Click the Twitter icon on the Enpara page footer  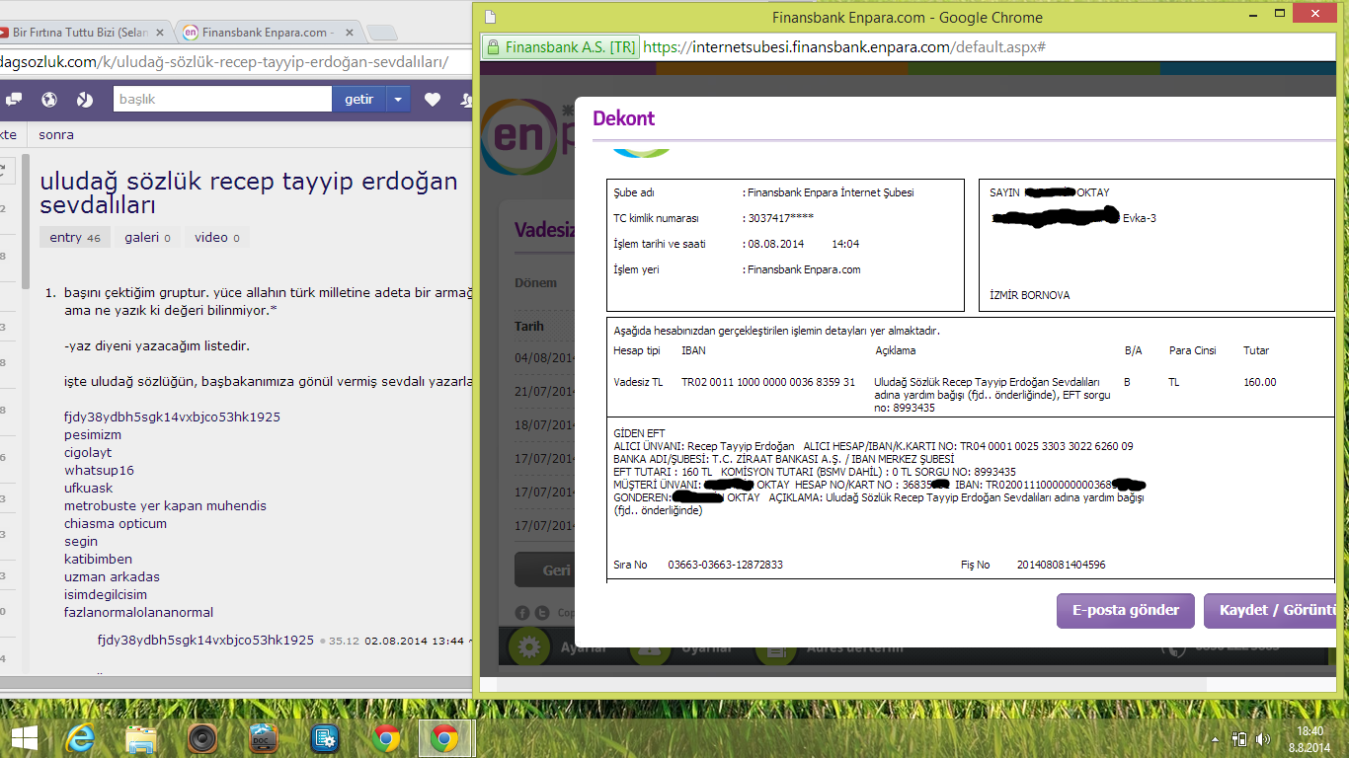[542, 613]
